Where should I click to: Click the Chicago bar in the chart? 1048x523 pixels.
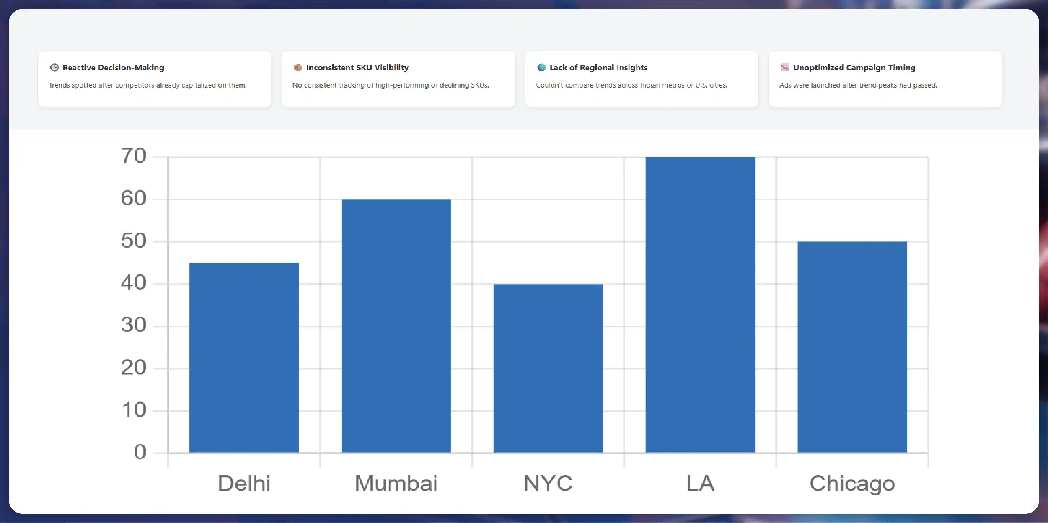click(x=852, y=347)
